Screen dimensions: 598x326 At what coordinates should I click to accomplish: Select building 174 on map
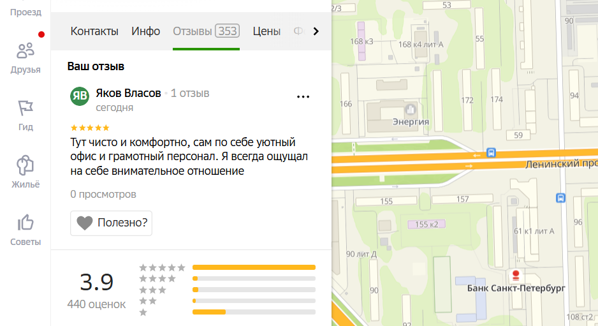click(497, 100)
